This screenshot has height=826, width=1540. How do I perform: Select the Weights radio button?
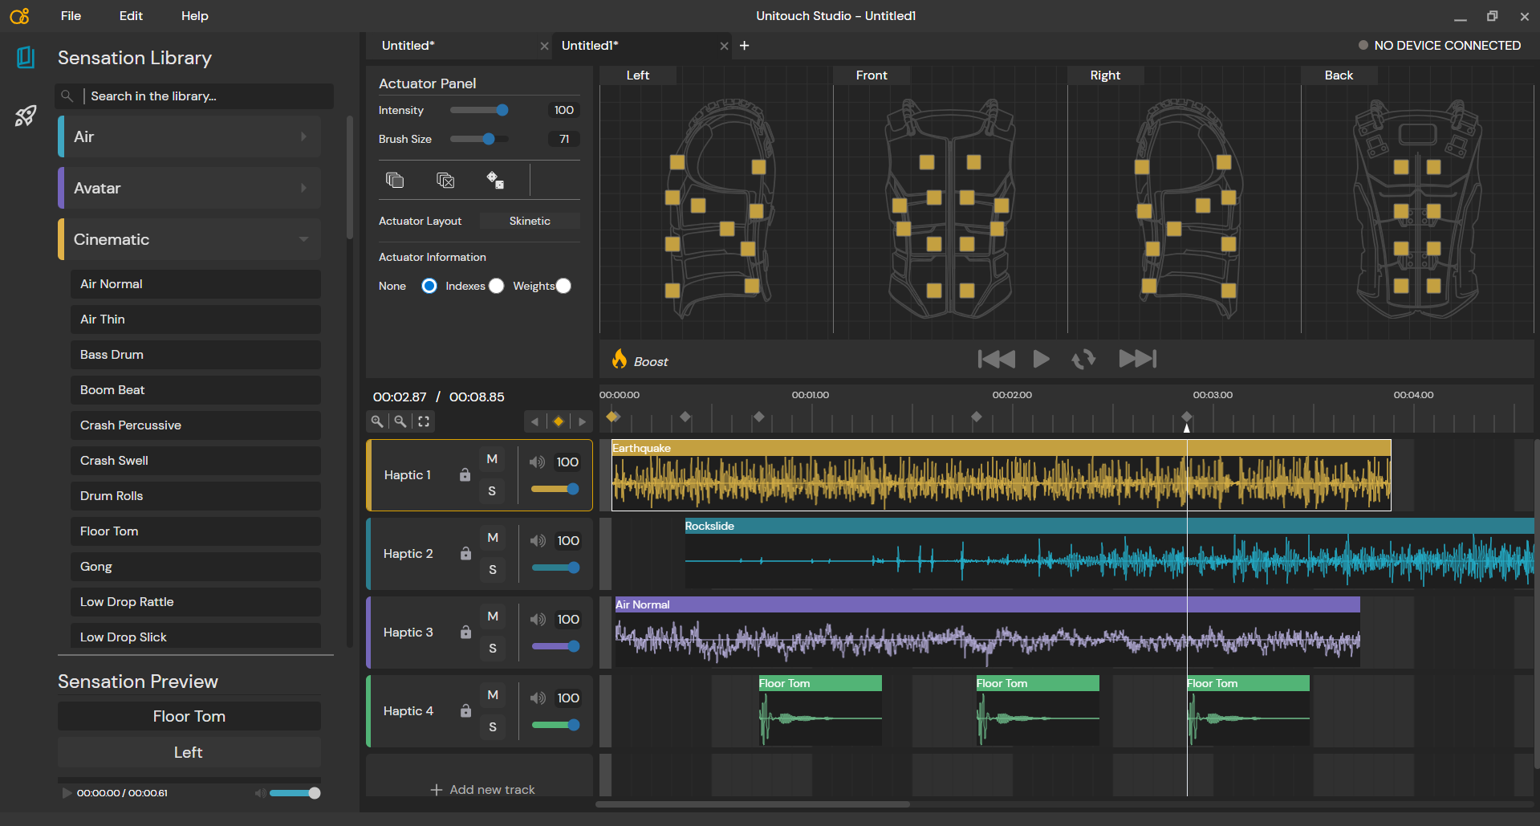click(563, 286)
